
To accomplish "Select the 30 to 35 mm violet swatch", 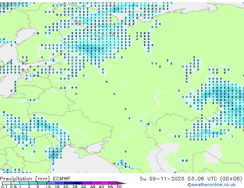I will (x=87, y=183).
